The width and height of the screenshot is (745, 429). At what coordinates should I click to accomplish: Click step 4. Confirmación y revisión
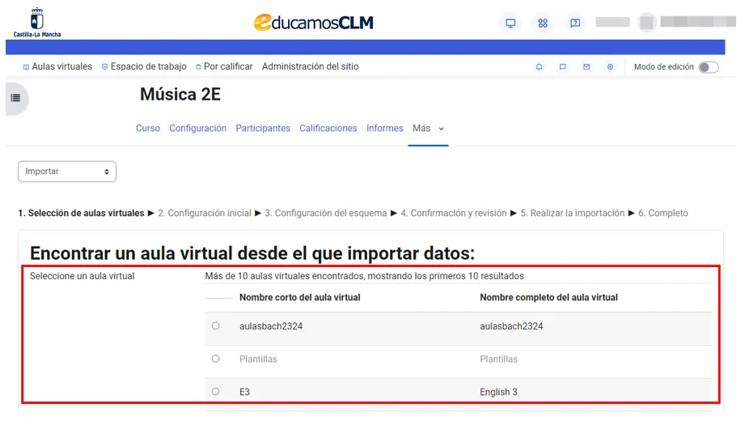tap(454, 213)
